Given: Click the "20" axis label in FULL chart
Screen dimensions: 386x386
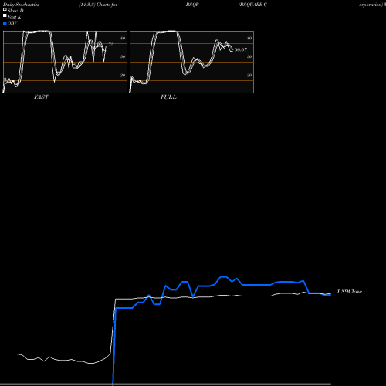Looking at the screenshot, I should click(249, 76).
